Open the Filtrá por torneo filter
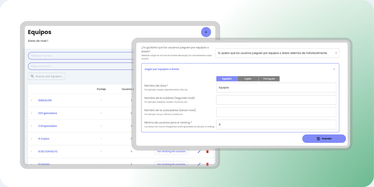Viewport: 374px width, 187px height. coord(80,56)
